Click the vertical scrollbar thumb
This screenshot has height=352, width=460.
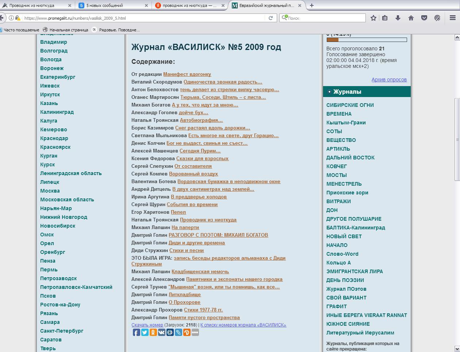tap(457, 139)
